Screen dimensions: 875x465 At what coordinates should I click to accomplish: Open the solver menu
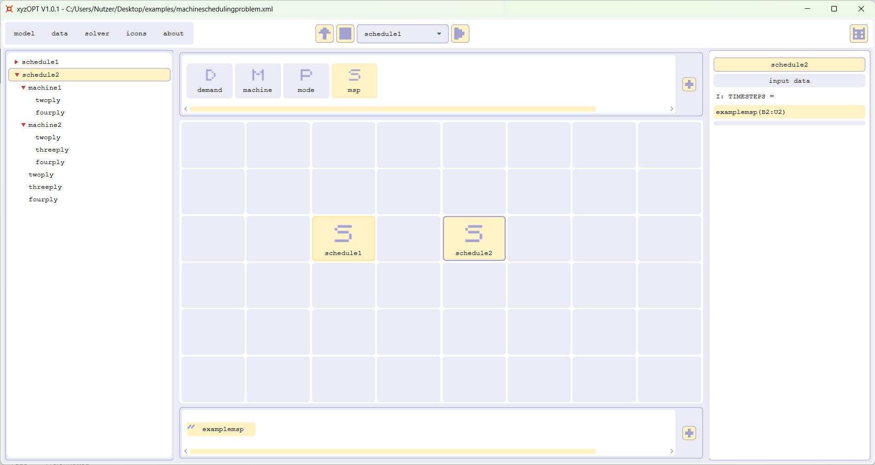point(97,34)
